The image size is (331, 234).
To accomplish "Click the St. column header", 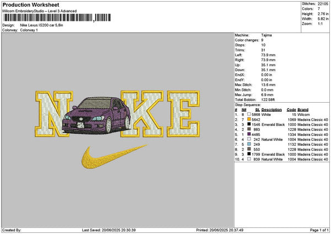I will pyautogui.click(x=257, y=110).
